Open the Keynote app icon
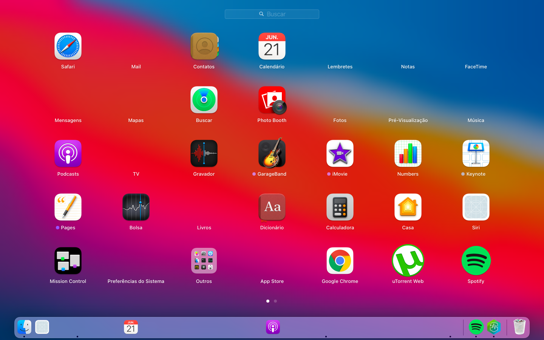The height and width of the screenshot is (340, 544). (476, 153)
